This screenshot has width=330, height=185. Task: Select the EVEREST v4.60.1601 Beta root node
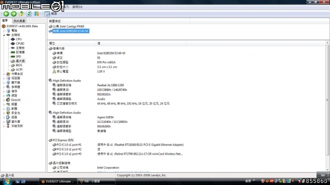click(22, 26)
